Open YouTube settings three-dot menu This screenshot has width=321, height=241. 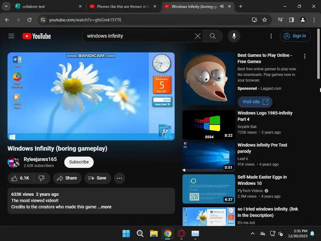pyautogui.click(x=271, y=36)
